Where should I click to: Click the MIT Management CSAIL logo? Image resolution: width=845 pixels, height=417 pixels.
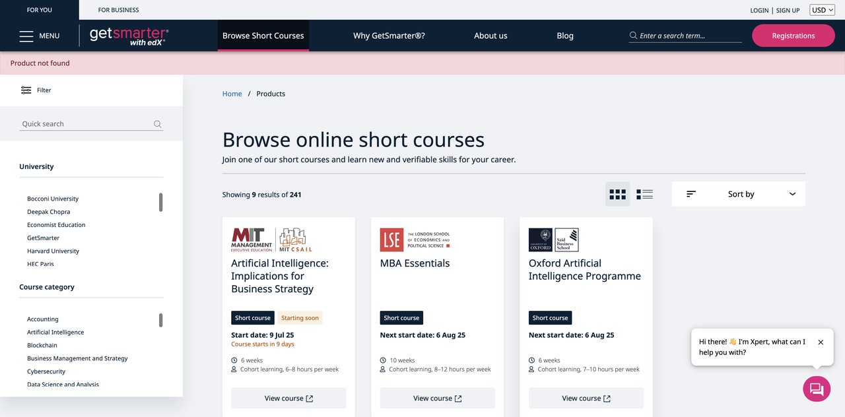[271, 240]
